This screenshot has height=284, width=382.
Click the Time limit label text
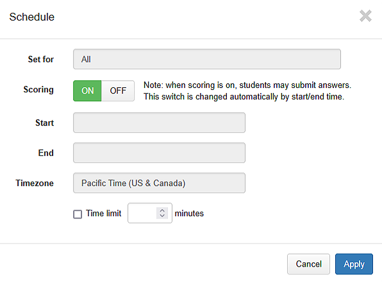(104, 213)
